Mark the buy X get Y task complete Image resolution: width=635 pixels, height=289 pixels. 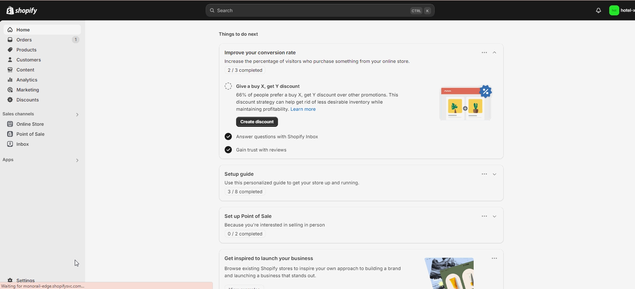pos(228,86)
